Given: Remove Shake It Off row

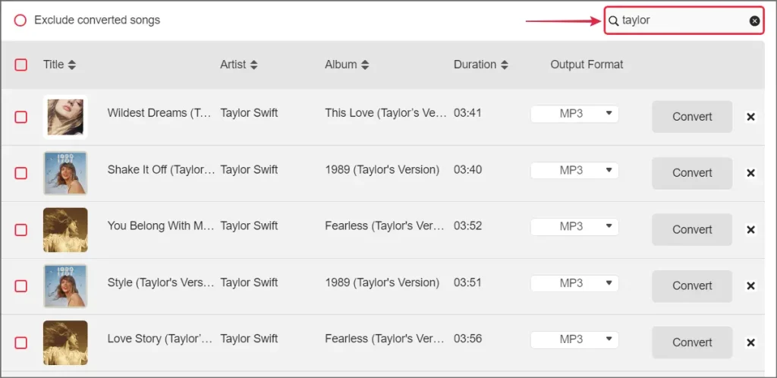Looking at the screenshot, I should point(750,173).
